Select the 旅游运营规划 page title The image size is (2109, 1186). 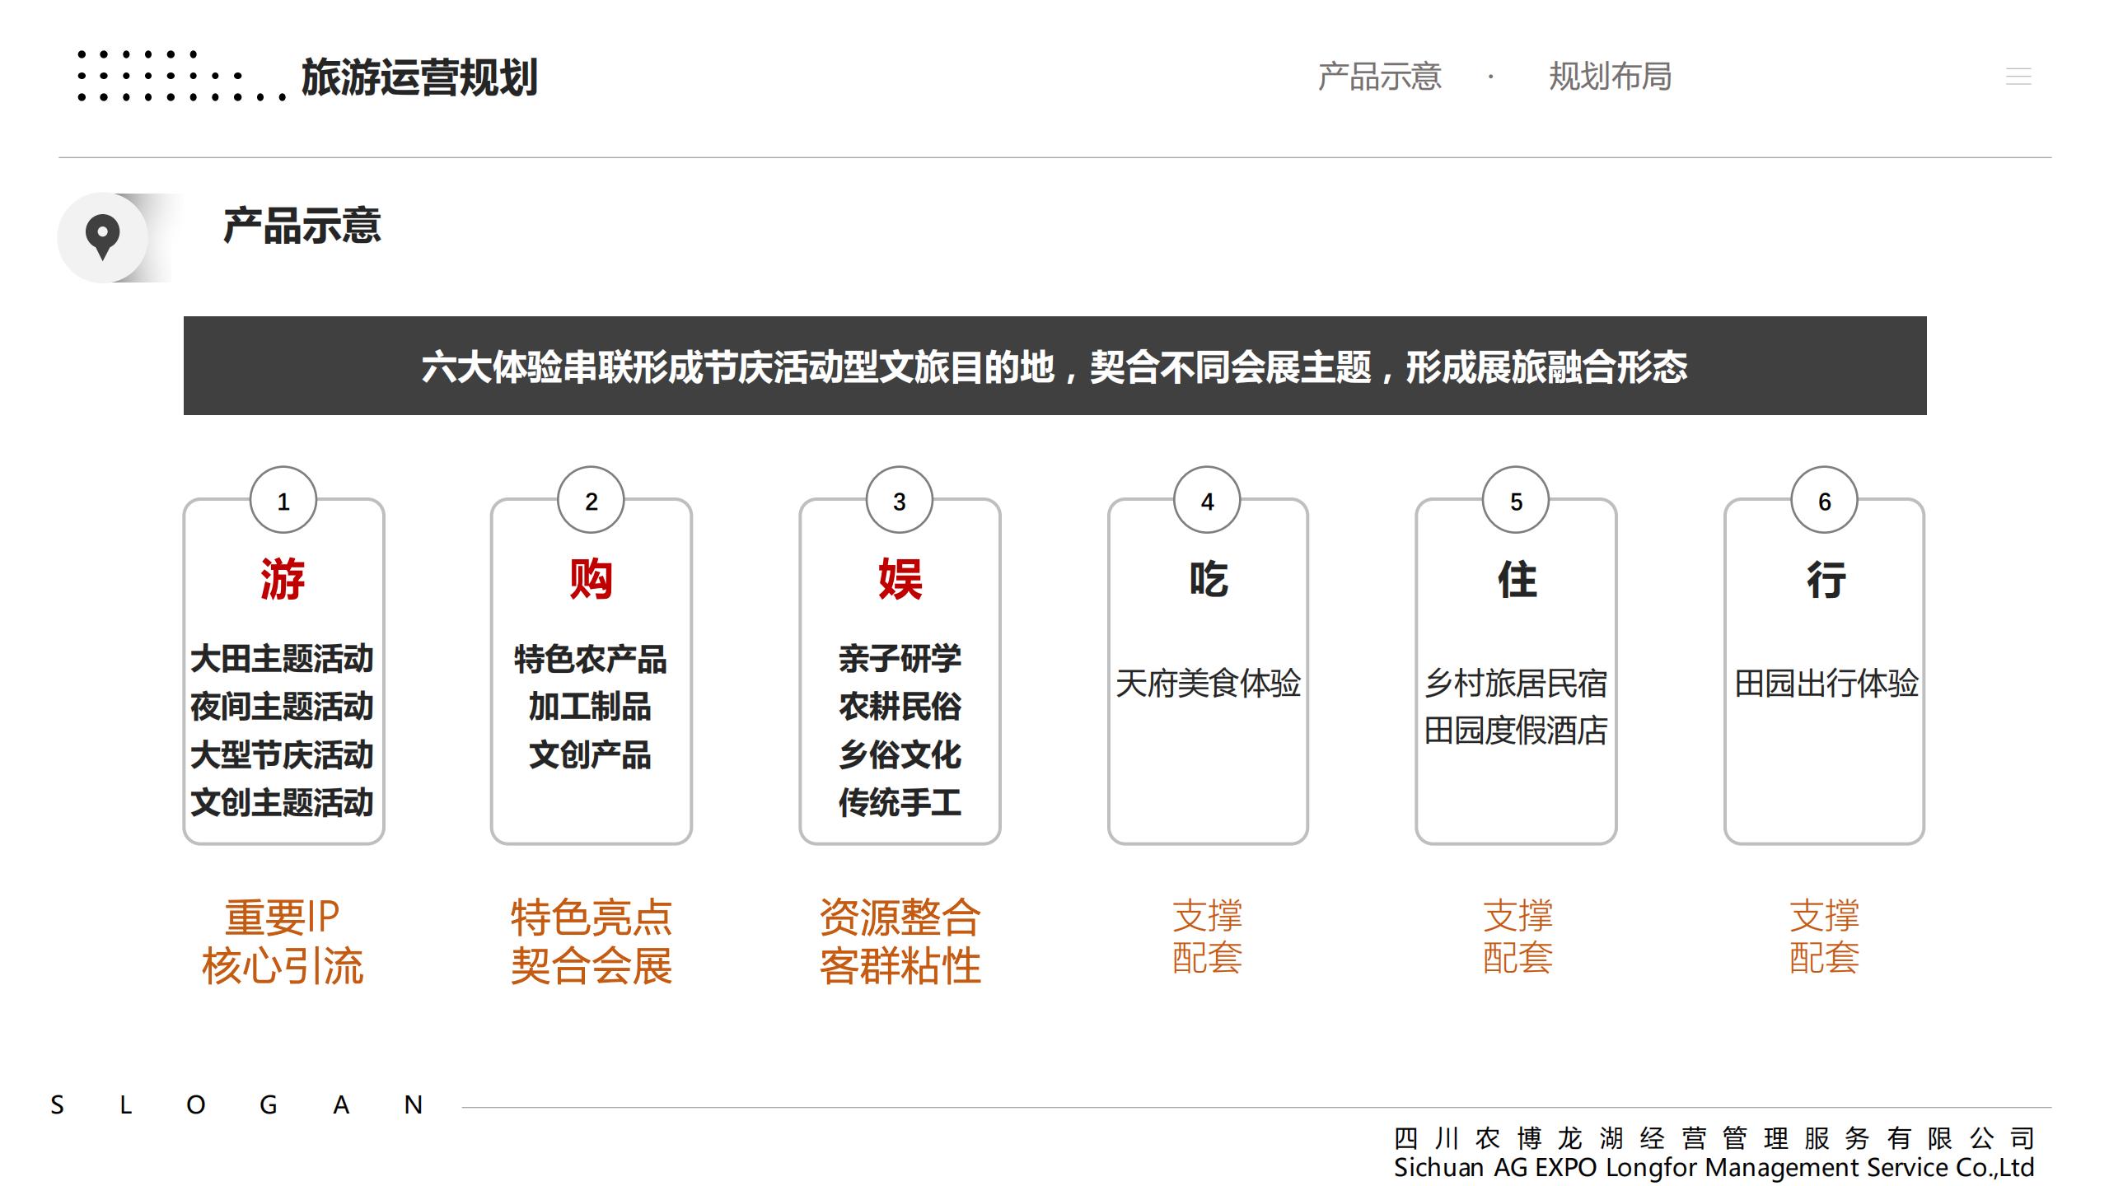pyautogui.click(x=419, y=78)
